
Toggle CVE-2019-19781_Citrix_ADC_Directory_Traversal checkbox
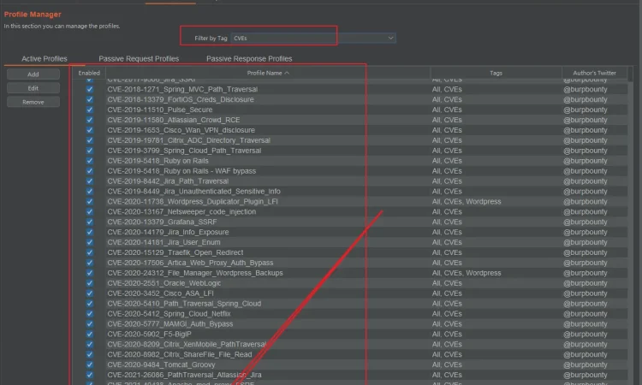pos(90,140)
